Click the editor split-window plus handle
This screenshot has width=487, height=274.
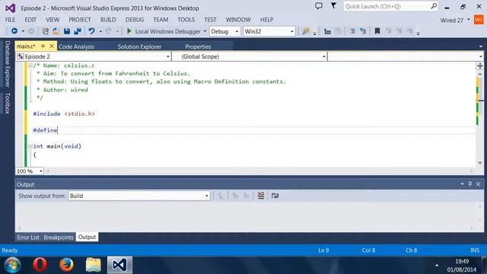[x=480, y=66]
